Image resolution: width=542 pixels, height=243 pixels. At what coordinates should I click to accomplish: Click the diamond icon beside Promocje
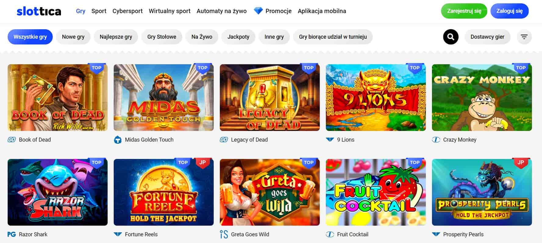(x=258, y=11)
